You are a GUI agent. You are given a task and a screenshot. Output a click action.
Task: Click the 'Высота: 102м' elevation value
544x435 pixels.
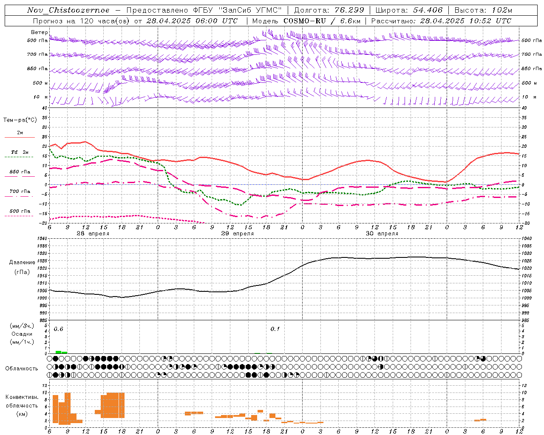pyautogui.click(x=483, y=10)
